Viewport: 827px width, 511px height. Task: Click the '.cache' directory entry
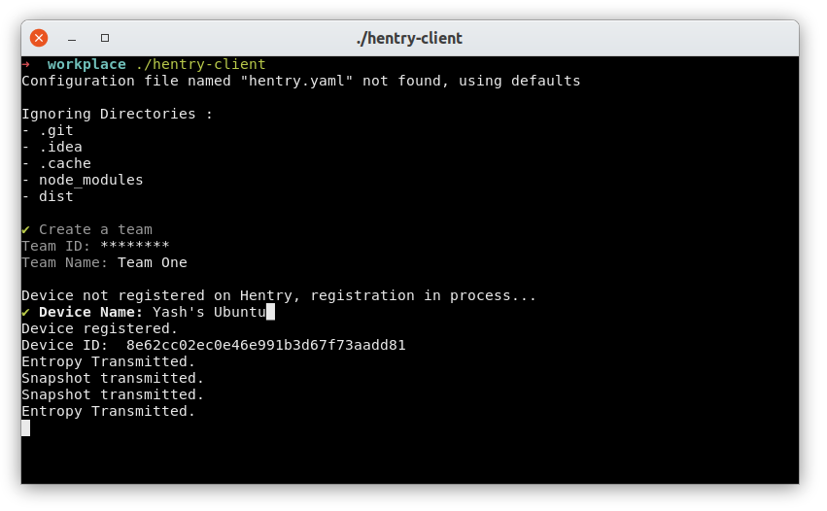65,163
